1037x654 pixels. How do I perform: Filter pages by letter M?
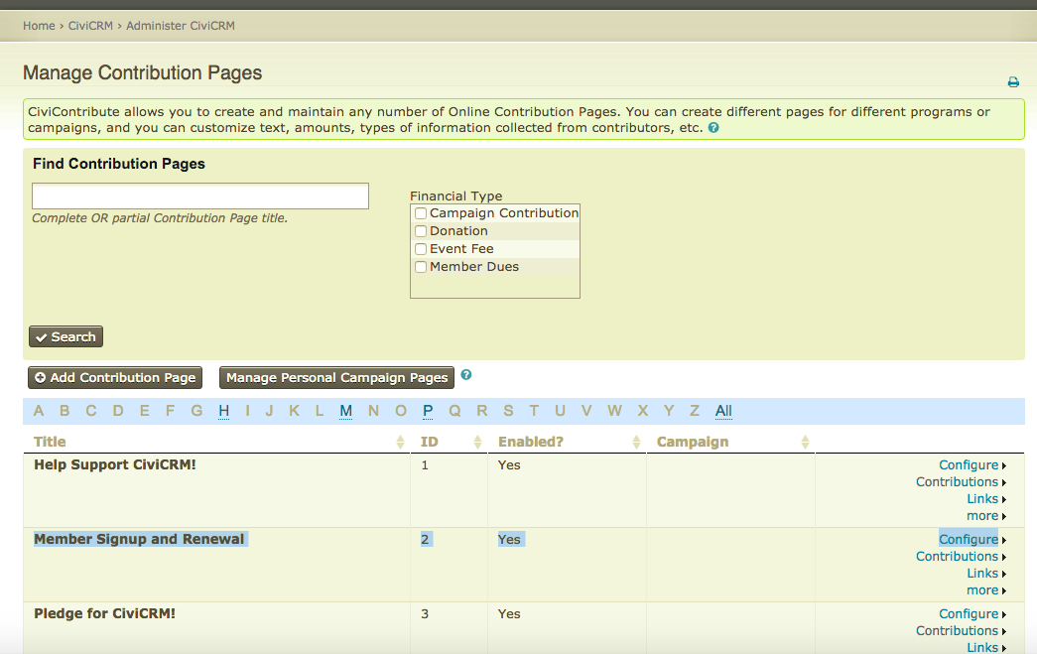pos(346,411)
